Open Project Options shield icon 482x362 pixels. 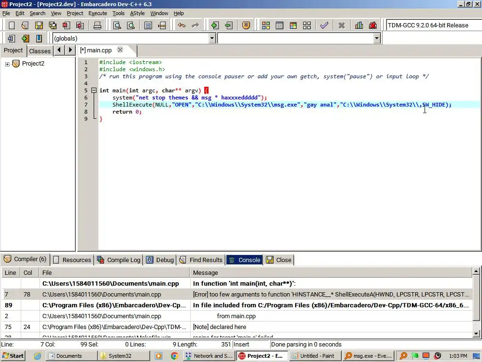(x=246, y=25)
